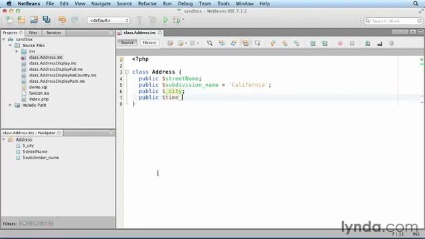Switch to Source view button
The width and height of the screenshot is (425, 239).
tap(127, 42)
